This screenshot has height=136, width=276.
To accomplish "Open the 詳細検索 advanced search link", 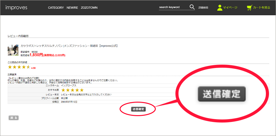I will click(x=203, y=8).
